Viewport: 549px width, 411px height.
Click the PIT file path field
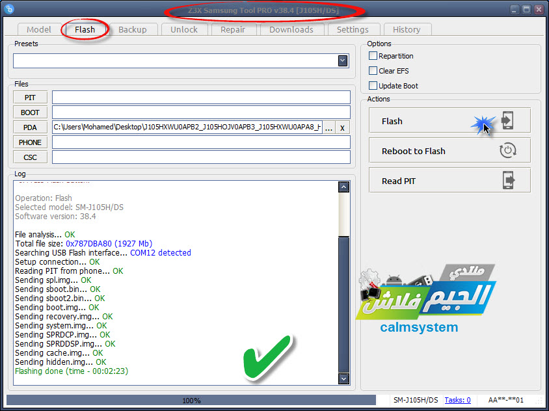(202, 98)
